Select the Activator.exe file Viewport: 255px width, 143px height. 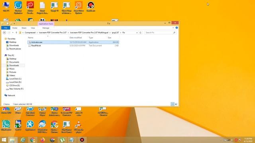[73, 42]
